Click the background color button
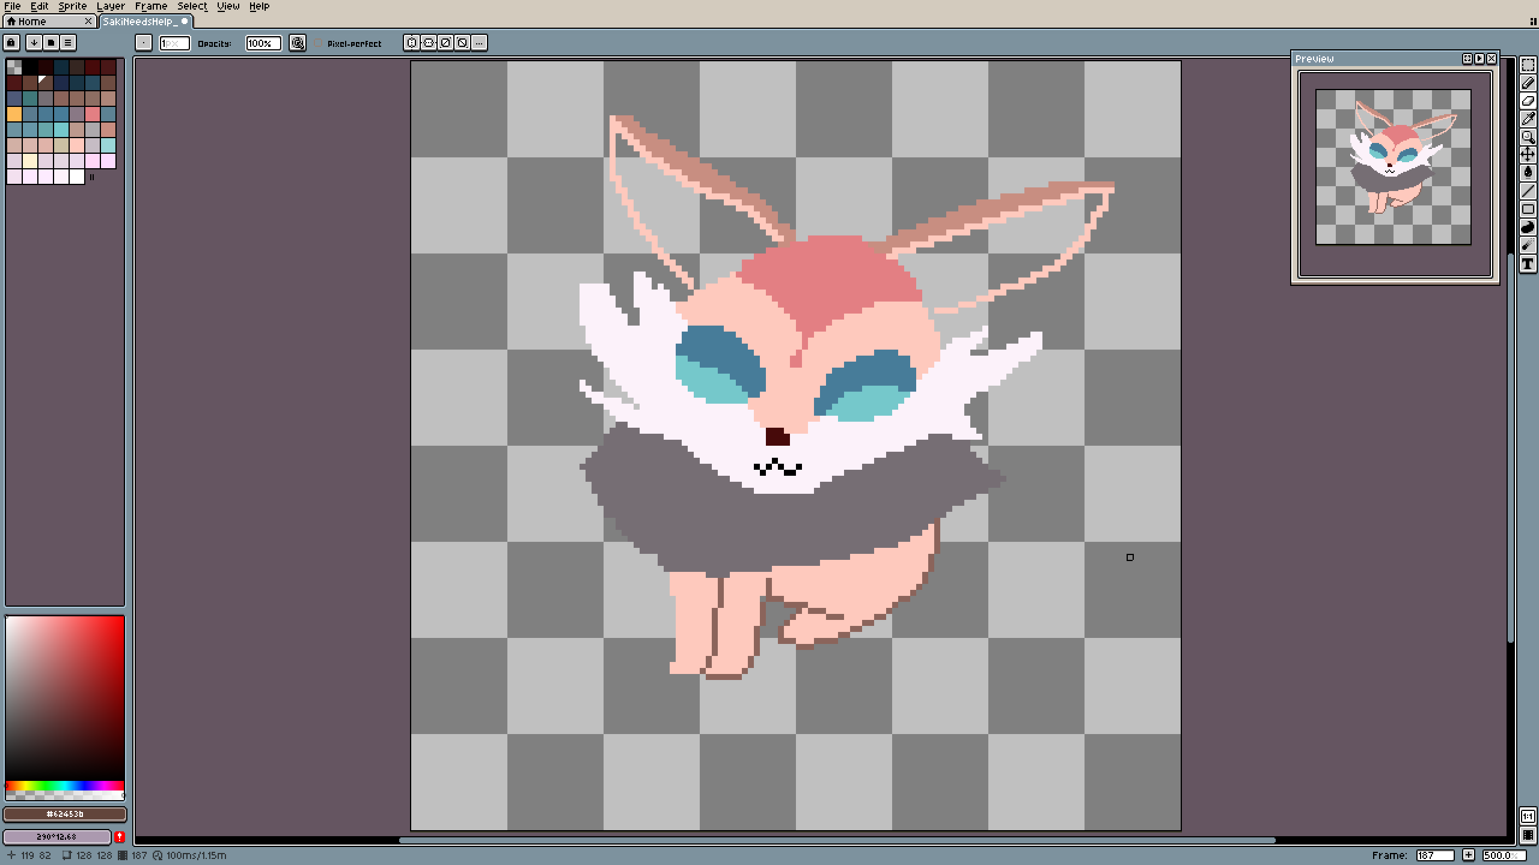Image resolution: width=1539 pixels, height=865 pixels. tap(57, 836)
